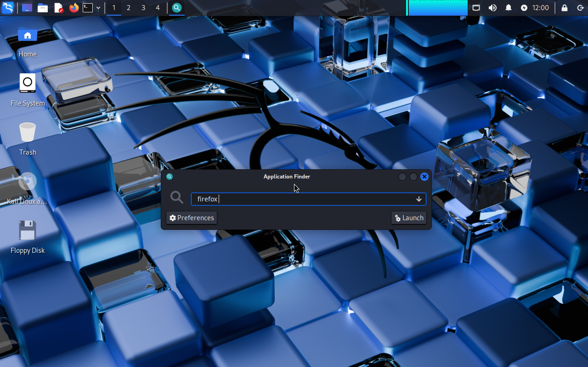Screen dimensions: 588x367
Task: Open the volume control in the tray
Action: [492, 8]
